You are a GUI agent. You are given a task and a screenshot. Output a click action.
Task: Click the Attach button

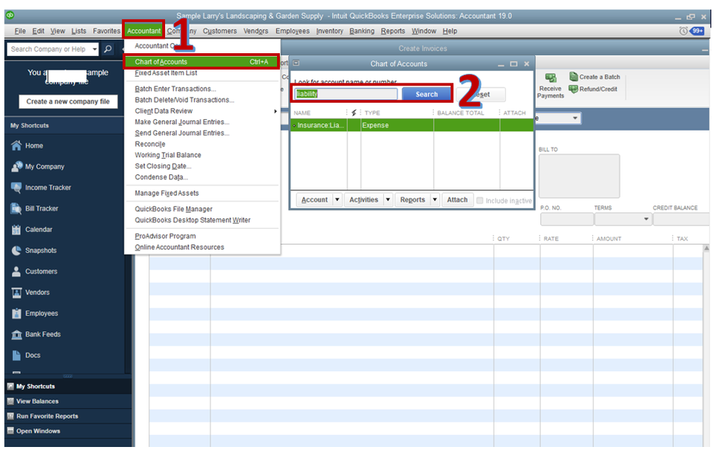click(457, 199)
